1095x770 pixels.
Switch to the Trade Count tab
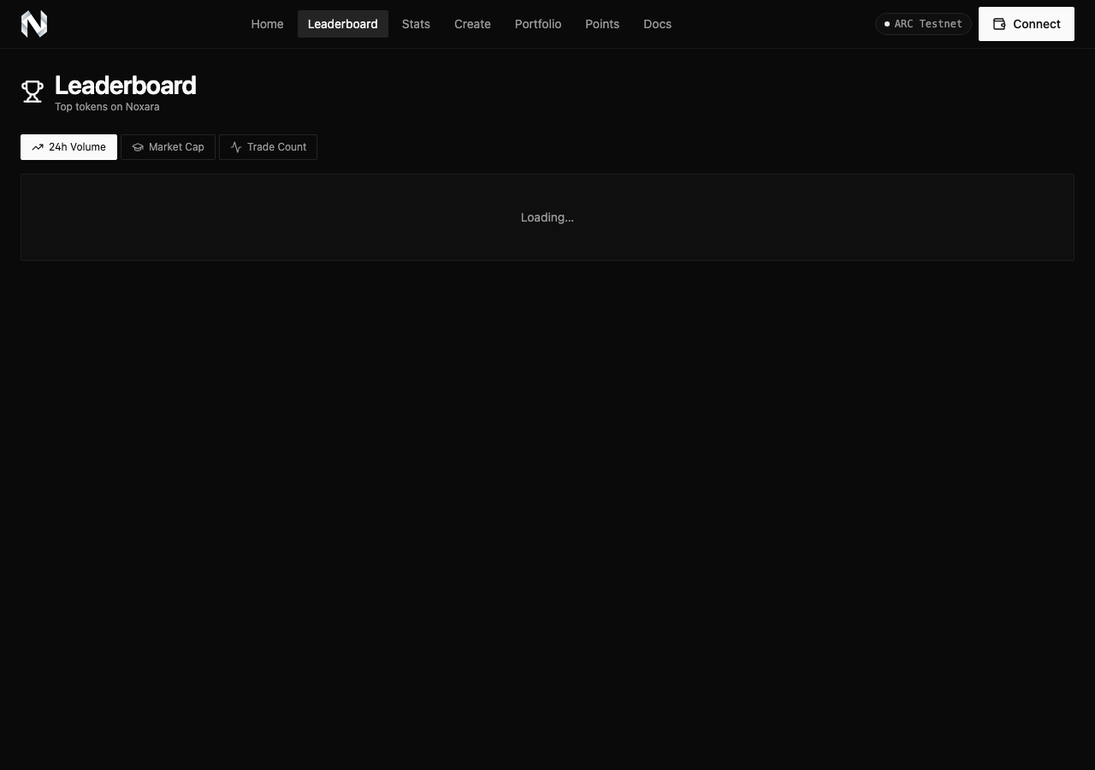[268, 147]
